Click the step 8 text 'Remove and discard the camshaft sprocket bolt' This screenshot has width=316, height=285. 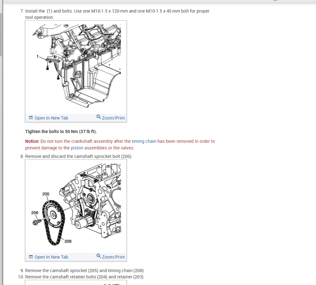tap(79, 156)
